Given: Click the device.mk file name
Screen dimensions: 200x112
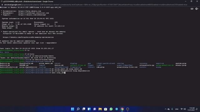Looking at the screenshot, I should pyautogui.click(x=59, y=65).
